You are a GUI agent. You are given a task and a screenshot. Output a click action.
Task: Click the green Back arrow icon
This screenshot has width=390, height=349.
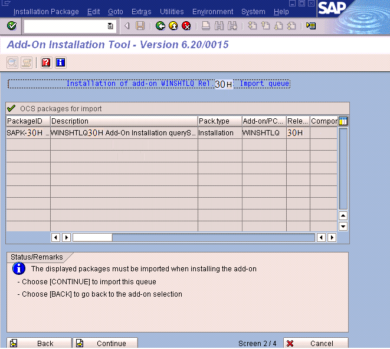(x=160, y=26)
